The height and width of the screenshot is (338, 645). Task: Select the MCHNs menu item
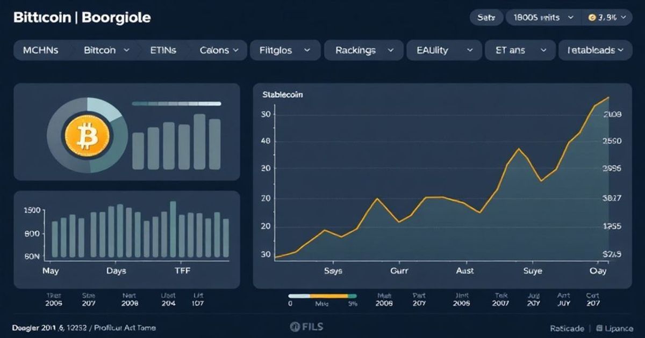click(x=41, y=50)
